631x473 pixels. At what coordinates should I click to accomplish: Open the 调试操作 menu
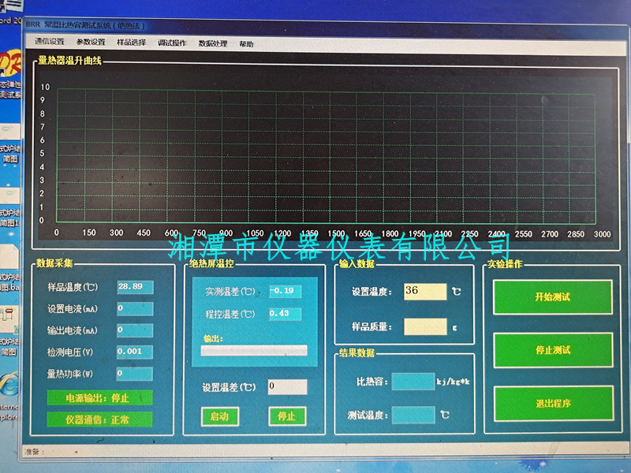point(172,43)
